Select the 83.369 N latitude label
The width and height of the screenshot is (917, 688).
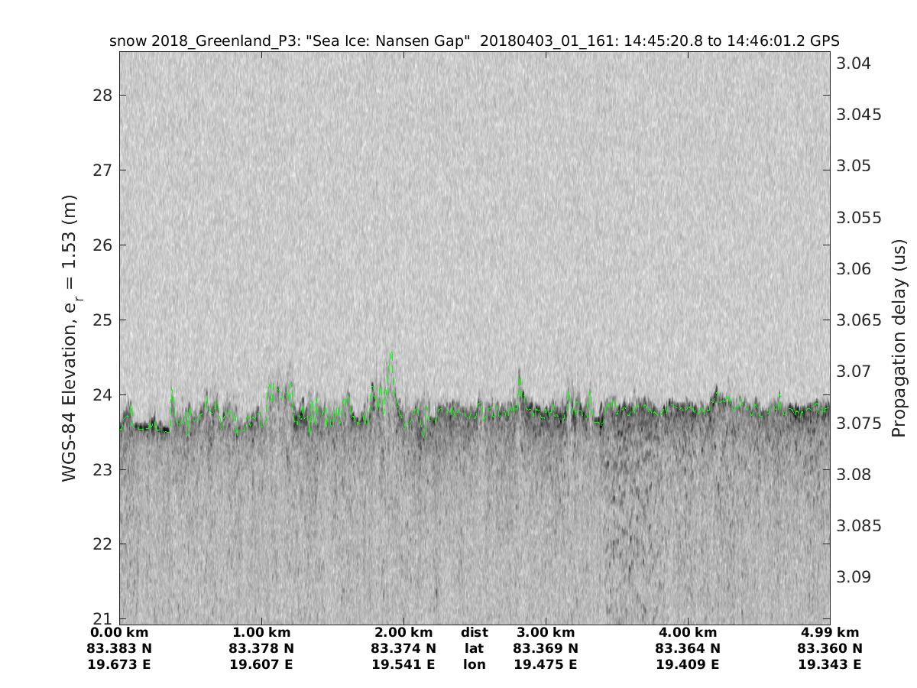tap(546, 648)
